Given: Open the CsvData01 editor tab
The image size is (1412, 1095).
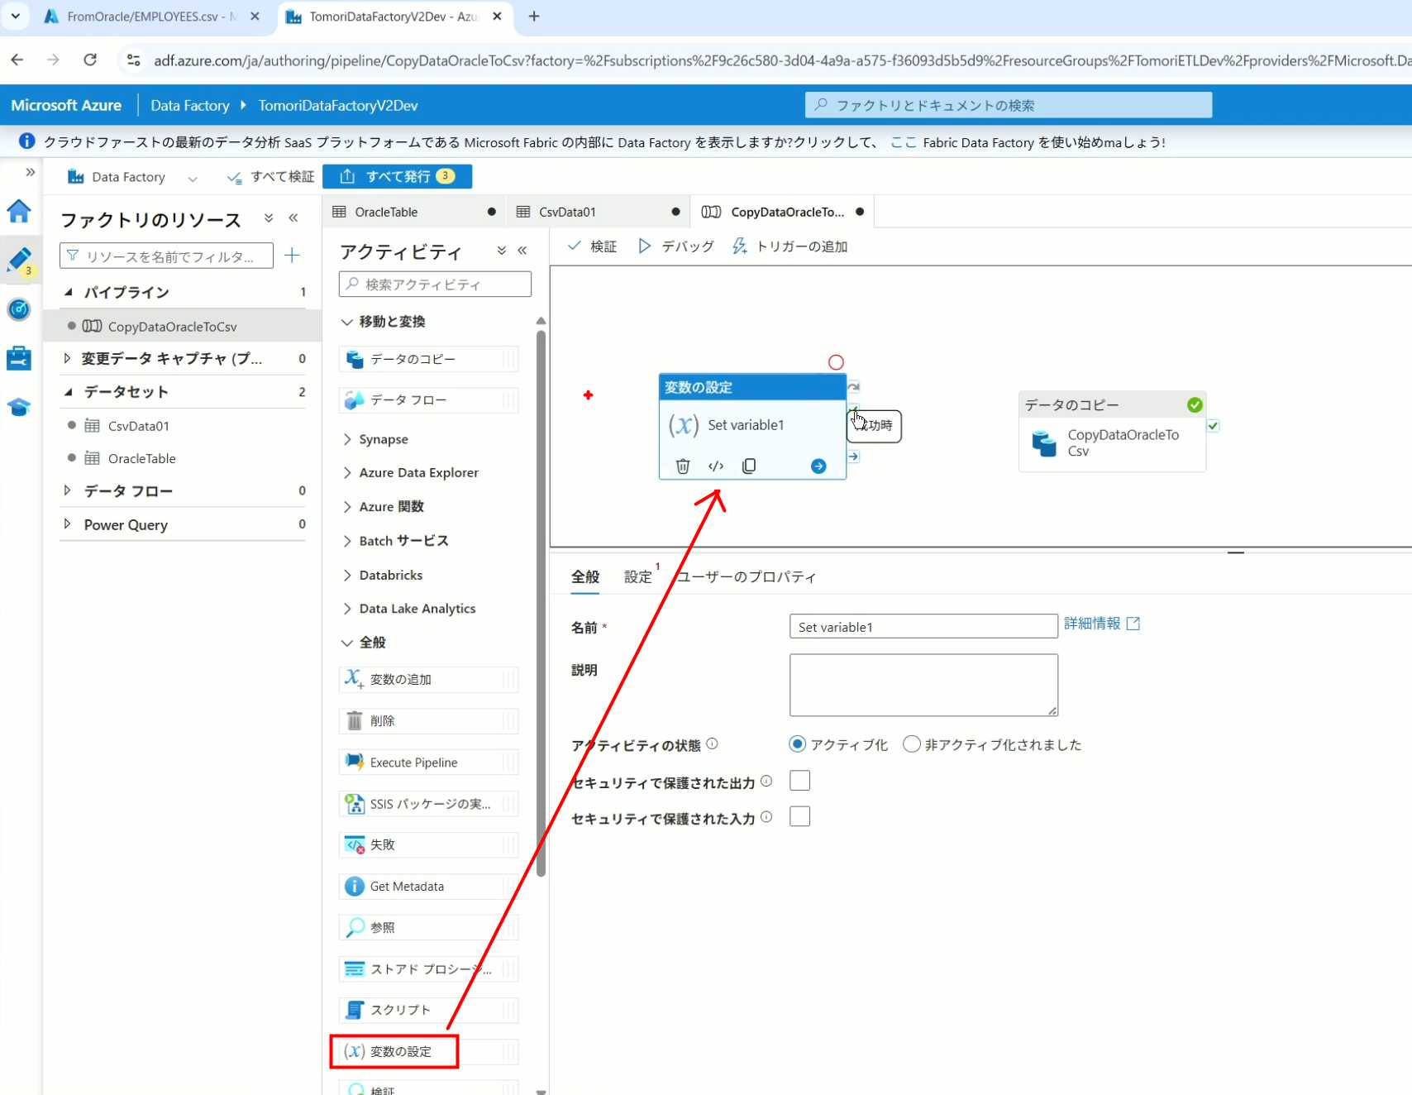Looking at the screenshot, I should [567, 212].
